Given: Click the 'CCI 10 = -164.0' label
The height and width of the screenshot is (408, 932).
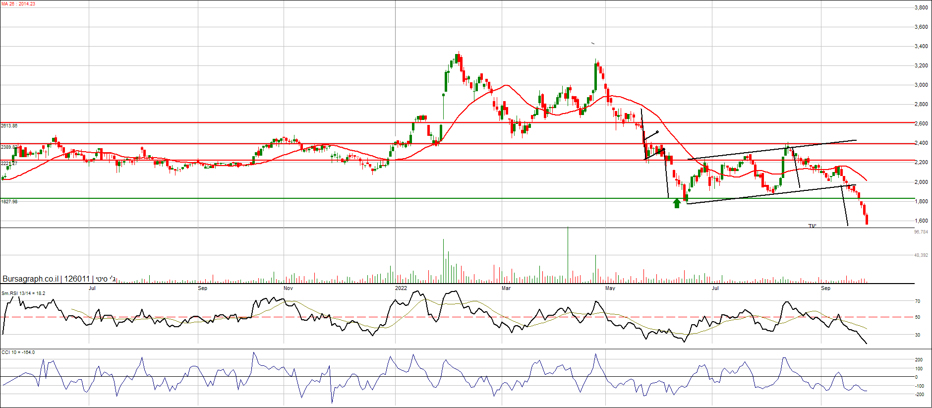Looking at the screenshot, I should (x=18, y=352).
